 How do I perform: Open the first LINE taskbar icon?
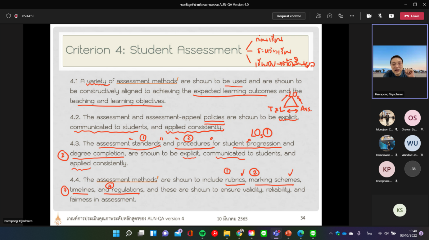pos(264,233)
